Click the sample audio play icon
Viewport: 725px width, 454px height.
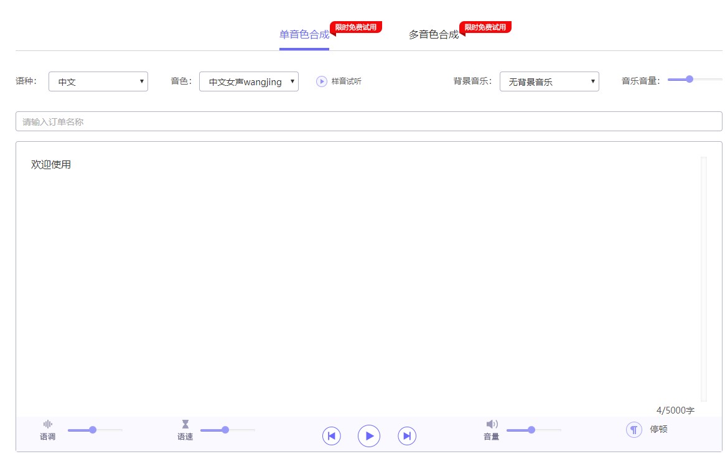coord(321,81)
